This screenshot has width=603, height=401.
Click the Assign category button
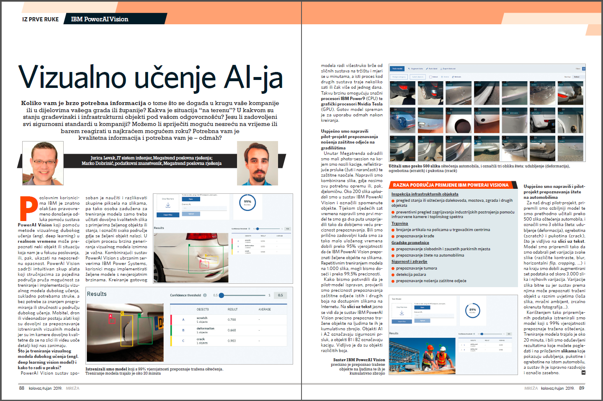(399, 77)
